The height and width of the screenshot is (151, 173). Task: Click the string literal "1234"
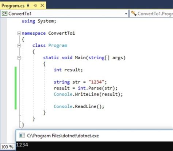click(96, 82)
